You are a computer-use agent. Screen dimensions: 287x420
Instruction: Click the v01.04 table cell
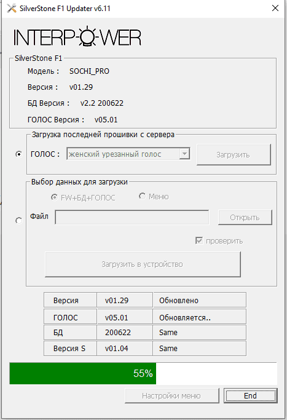(x=125, y=348)
